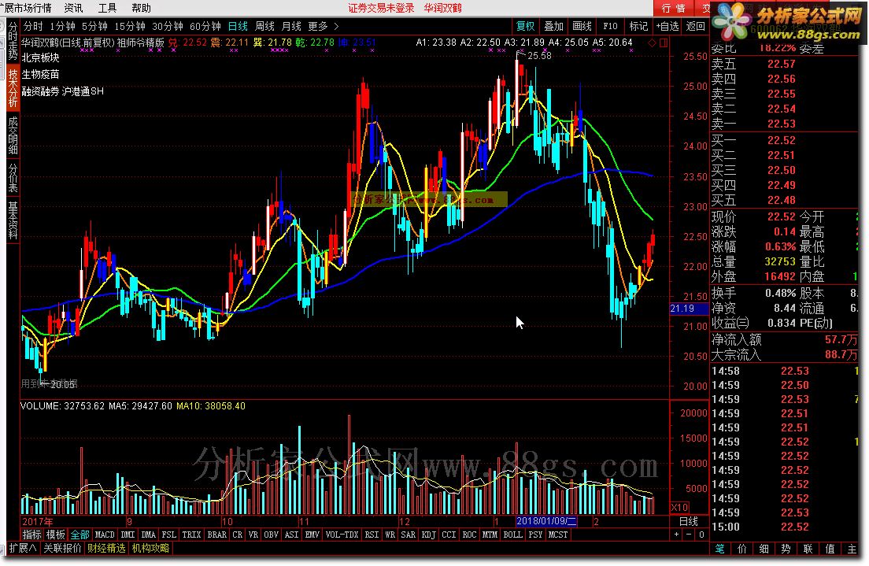This screenshot has width=869, height=566.
Task: Apply the MACD indicator
Action: 104,535
